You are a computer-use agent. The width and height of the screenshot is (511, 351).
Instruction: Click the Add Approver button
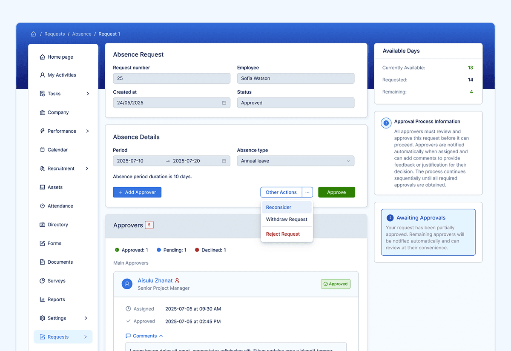tap(137, 192)
